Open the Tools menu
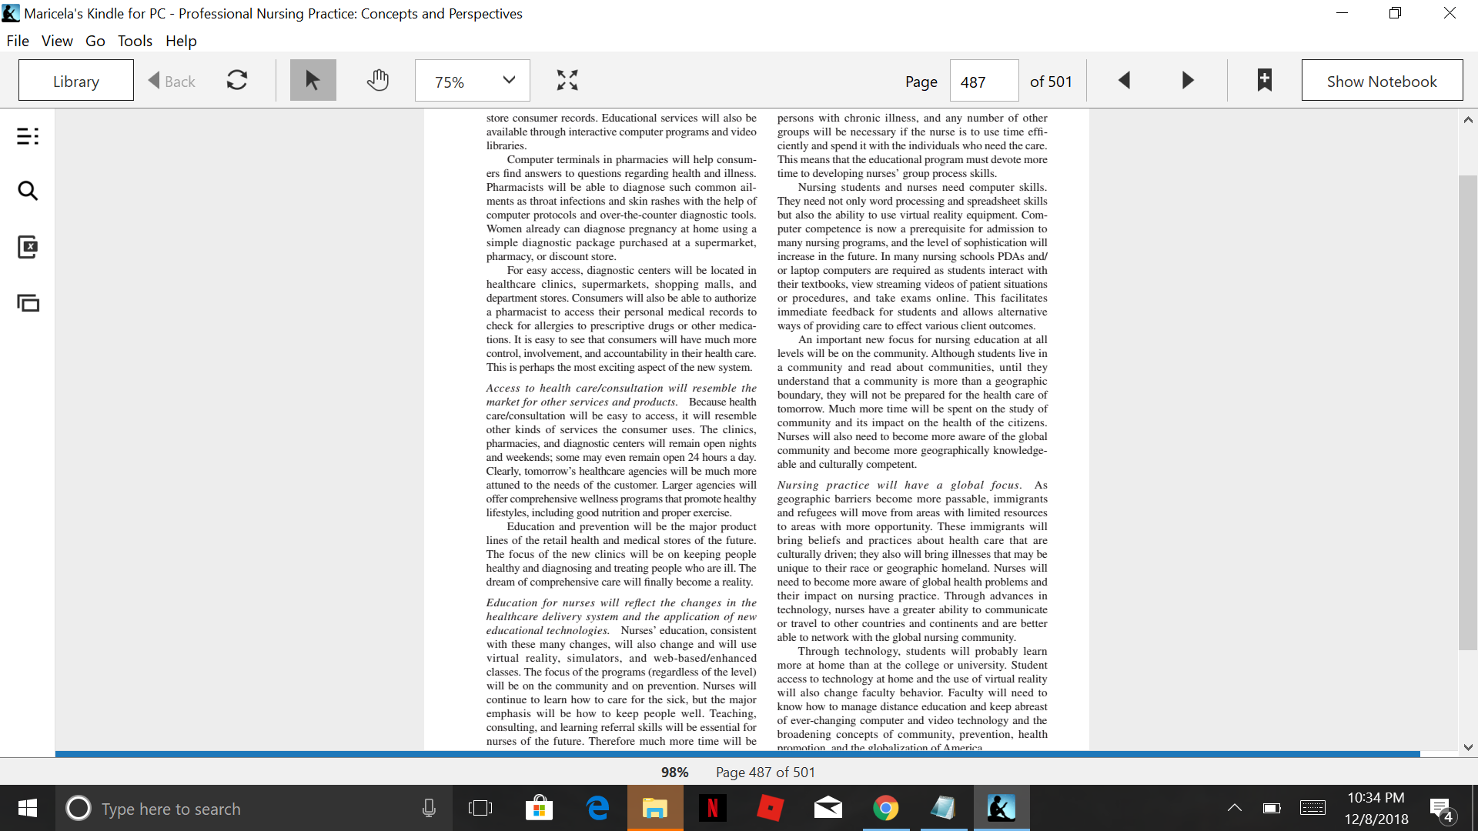The height and width of the screenshot is (831, 1478). click(x=135, y=41)
